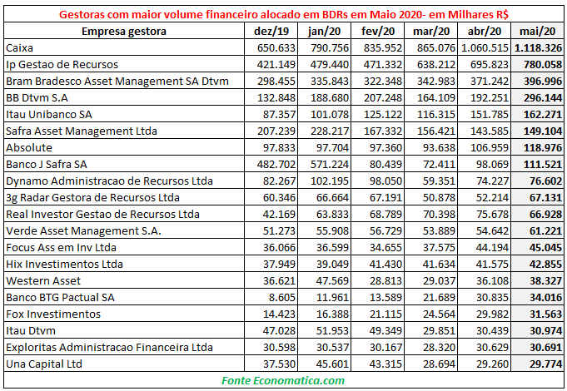
Task: Click the 'dez/19' column header
Action: tap(271, 31)
